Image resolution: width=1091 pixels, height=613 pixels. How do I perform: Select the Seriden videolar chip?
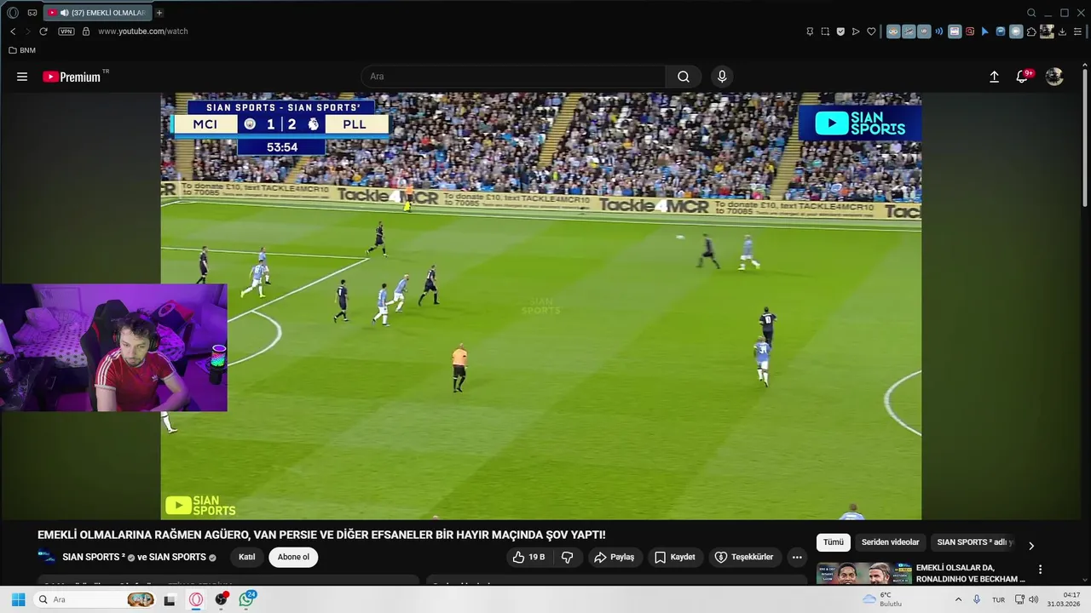[890, 542]
